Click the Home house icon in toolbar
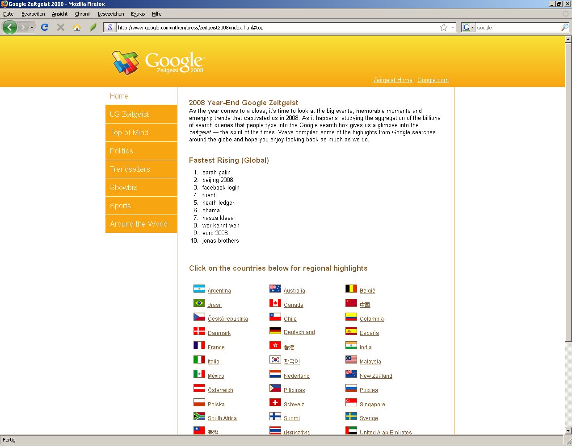Viewport: 572px width, 446px height. pyautogui.click(x=77, y=27)
